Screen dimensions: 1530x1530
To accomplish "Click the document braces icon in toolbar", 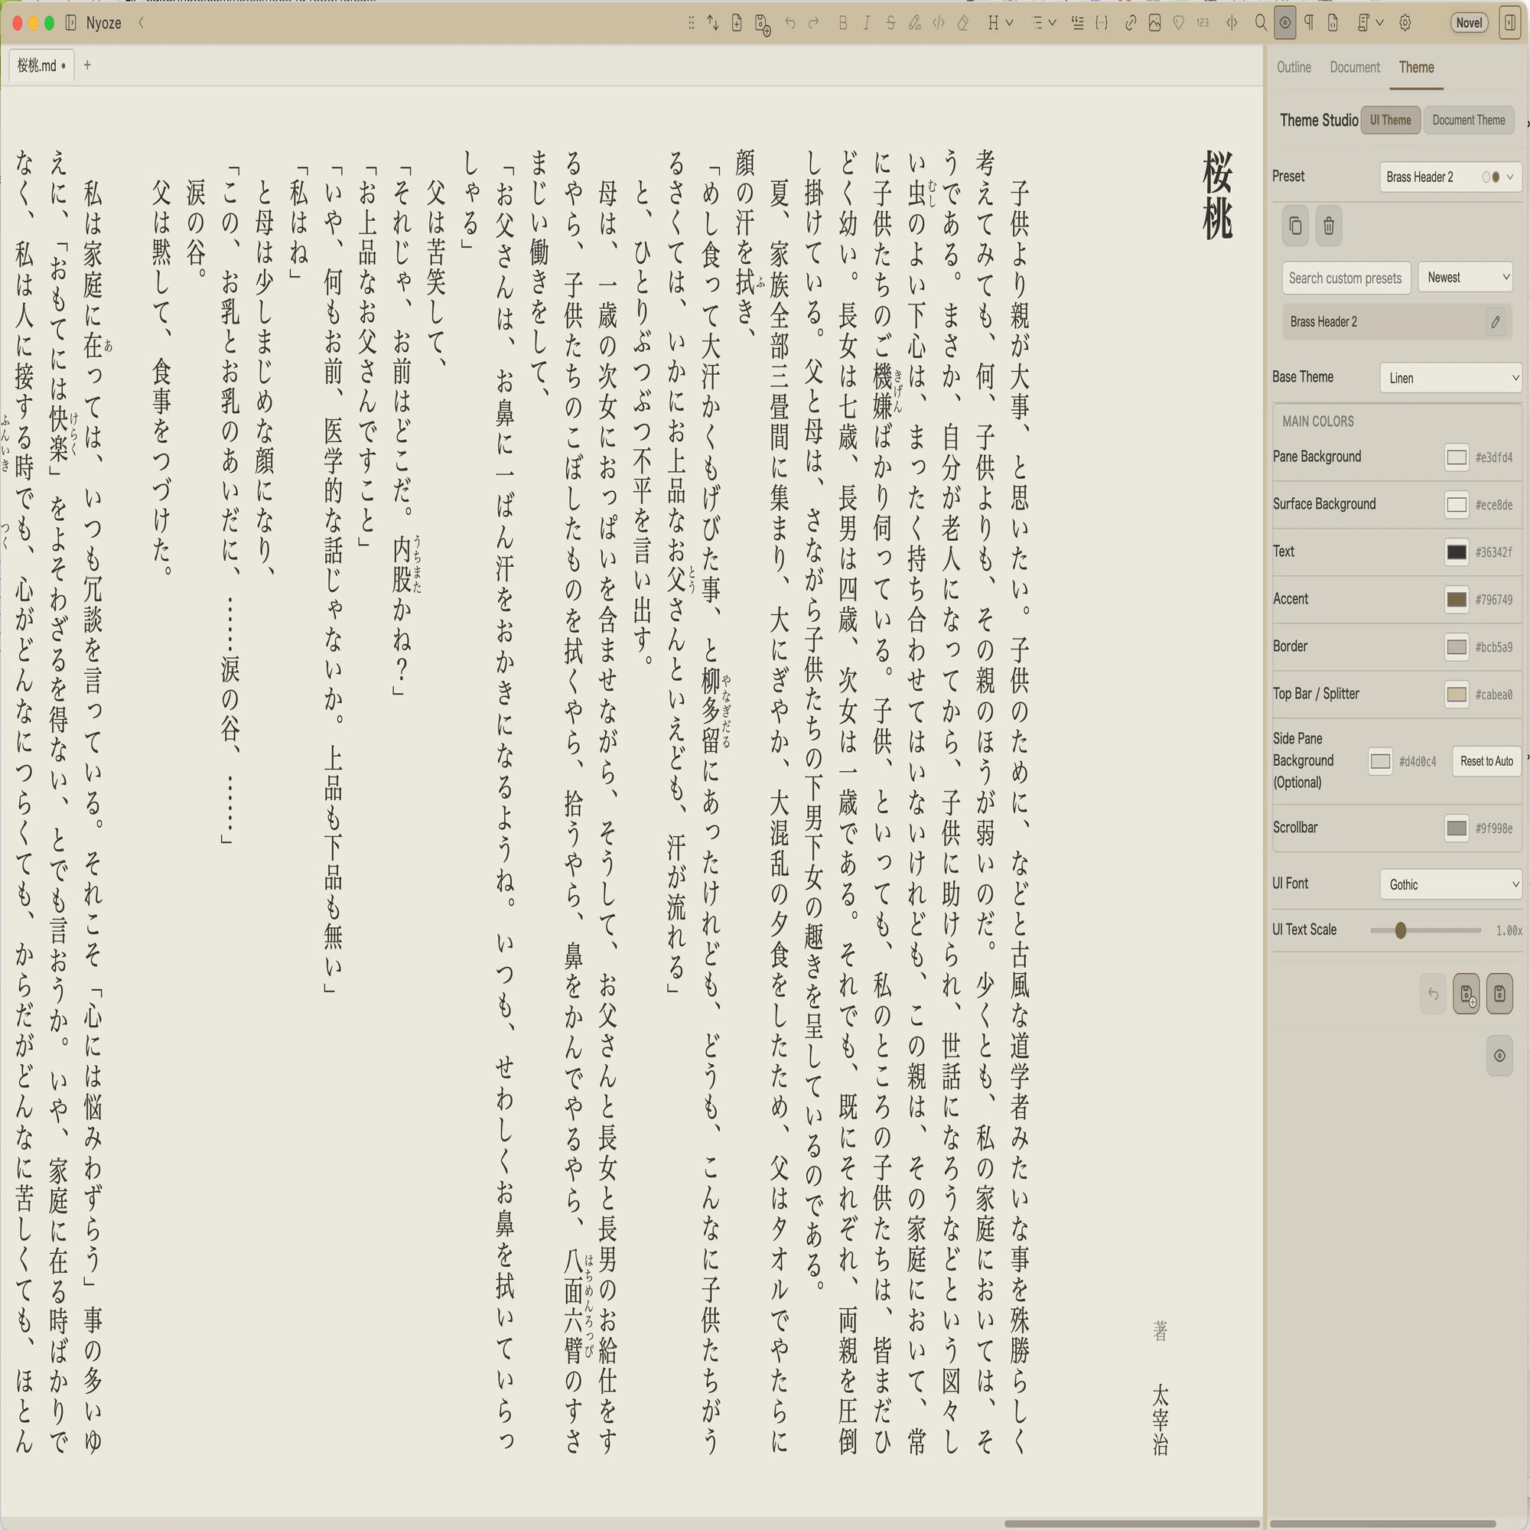I will pos(1333,23).
